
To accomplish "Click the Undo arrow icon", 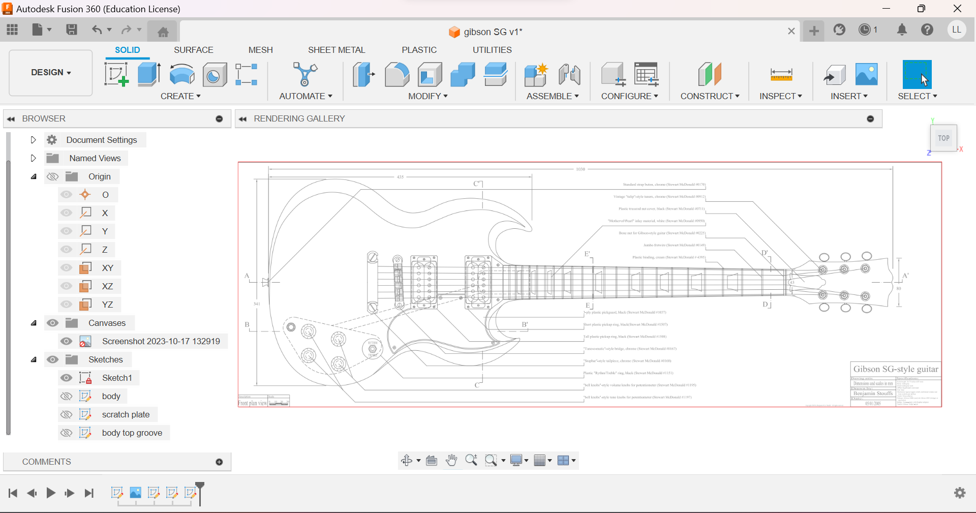I will (97, 29).
